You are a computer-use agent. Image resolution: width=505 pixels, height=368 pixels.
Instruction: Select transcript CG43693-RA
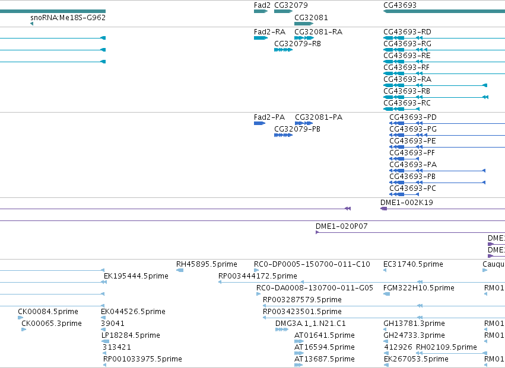pyautogui.click(x=407, y=79)
